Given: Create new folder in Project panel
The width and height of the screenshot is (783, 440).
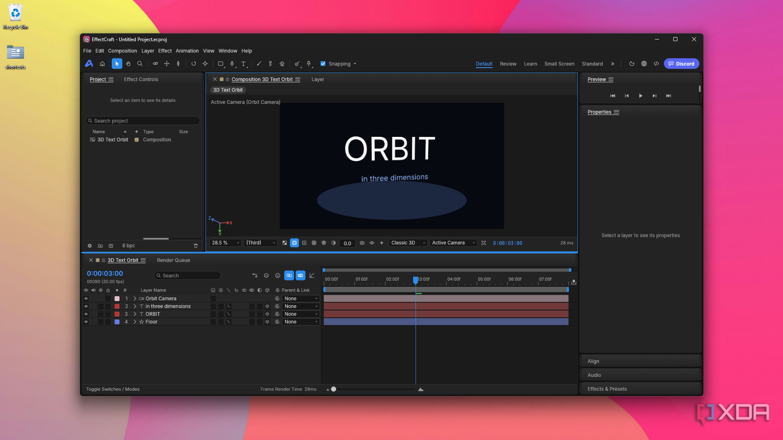Looking at the screenshot, I should click(100, 246).
